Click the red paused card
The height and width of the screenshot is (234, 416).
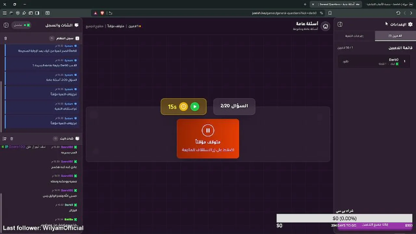click(208, 139)
